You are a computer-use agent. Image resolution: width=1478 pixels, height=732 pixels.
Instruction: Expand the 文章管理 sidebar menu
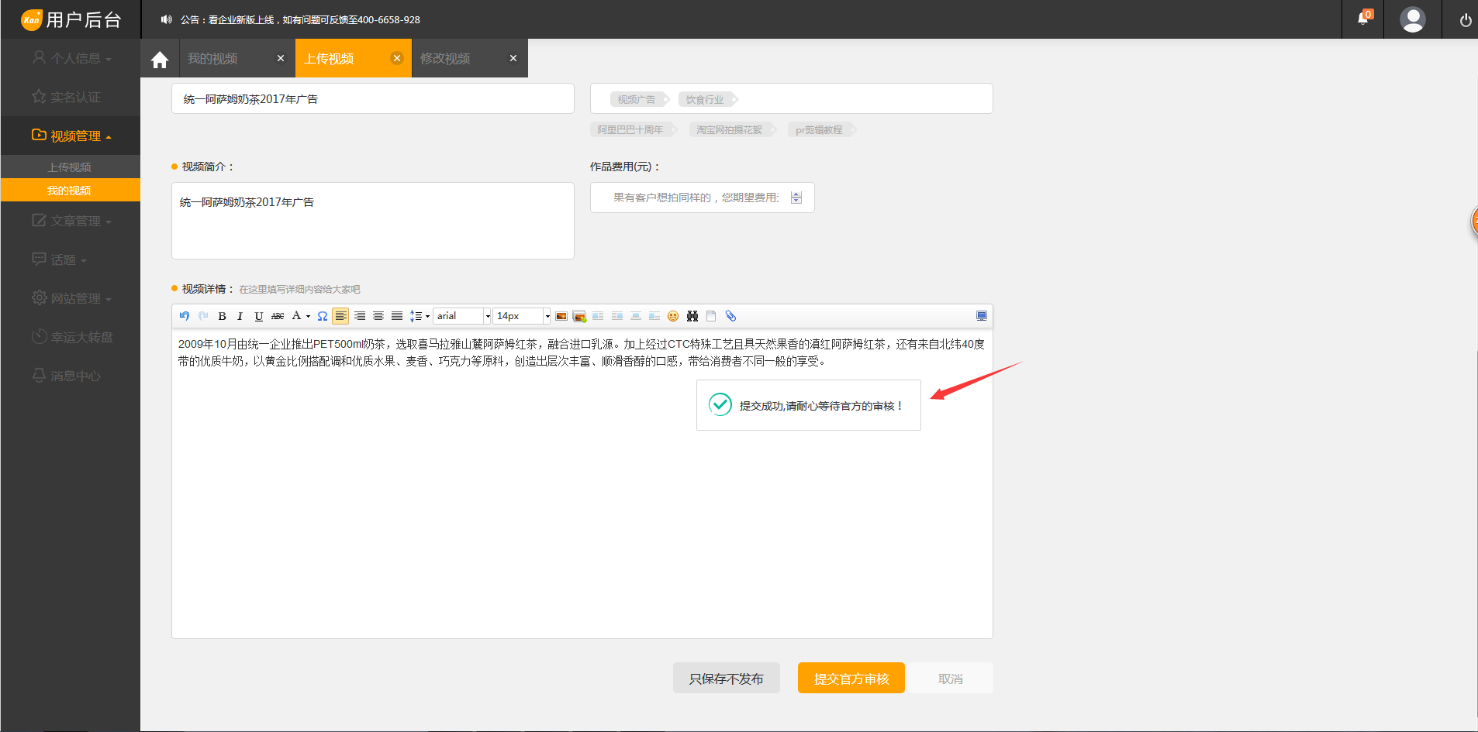coord(71,221)
